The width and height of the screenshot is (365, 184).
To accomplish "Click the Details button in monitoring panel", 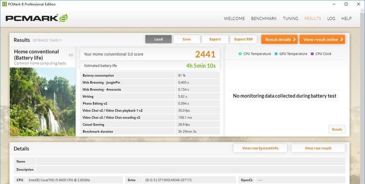I will 337,129.
